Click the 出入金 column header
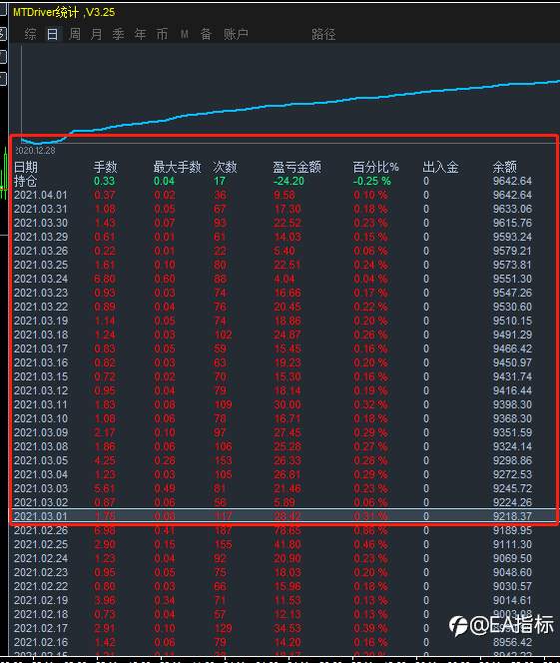Screen dimensions: 560x663 point(440,167)
